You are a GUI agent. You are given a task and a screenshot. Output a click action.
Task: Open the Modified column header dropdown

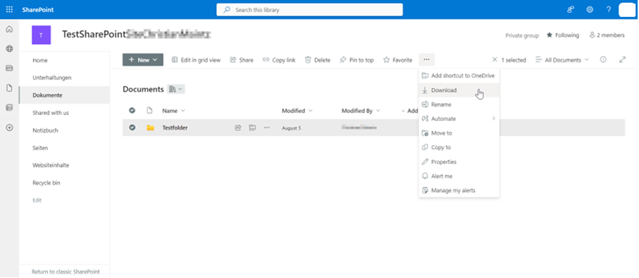point(297,110)
